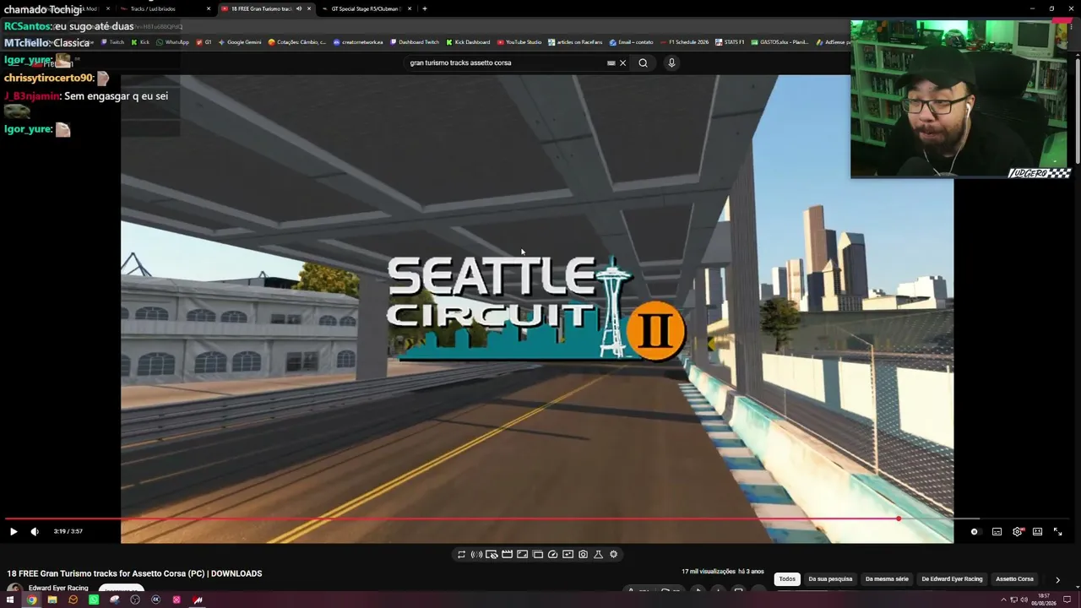Select the 'Todos' filter chip
Viewport: 1081px width, 608px height.
tap(787, 579)
